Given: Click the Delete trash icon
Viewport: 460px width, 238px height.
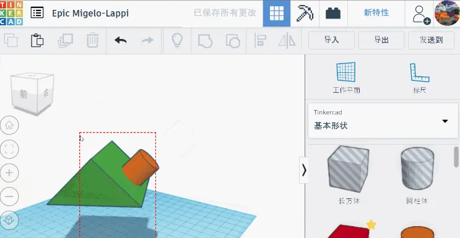Looking at the screenshot, I should pyautogui.click(x=92, y=40).
